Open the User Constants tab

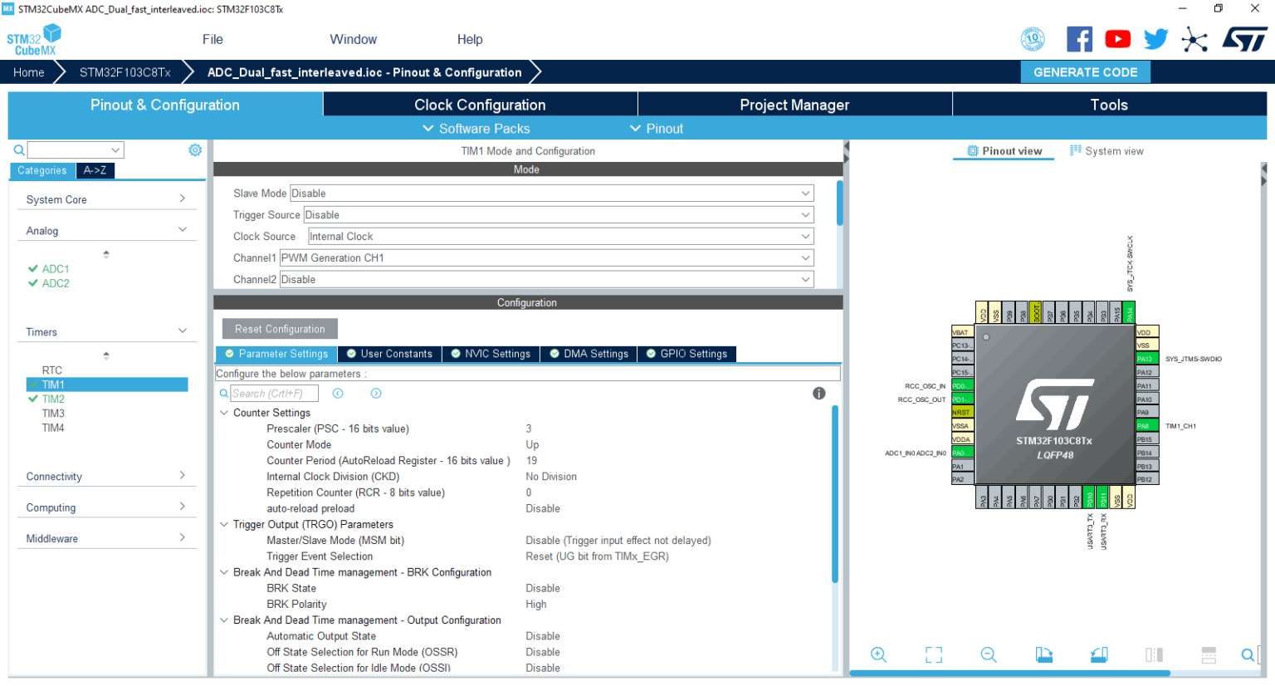(389, 354)
